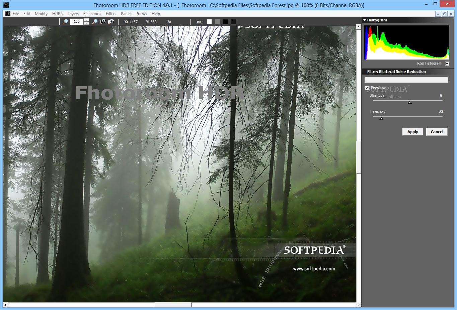Increase zoom with the stepper up arrow
The width and height of the screenshot is (457, 310).
(x=86, y=20)
